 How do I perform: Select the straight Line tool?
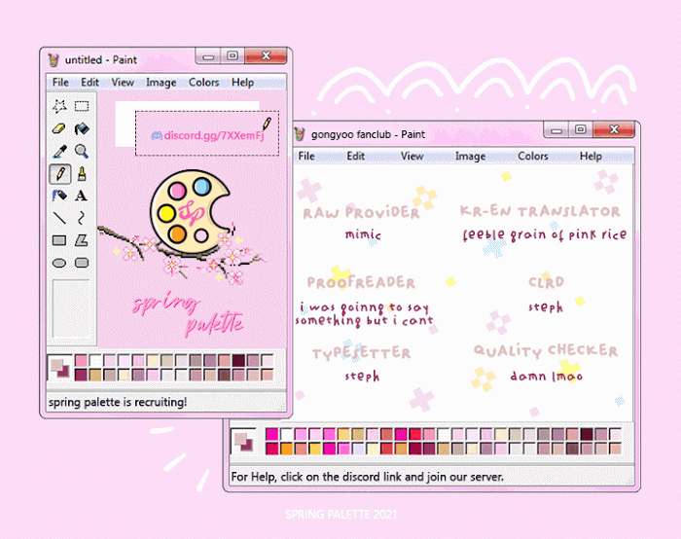pyautogui.click(x=59, y=218)
